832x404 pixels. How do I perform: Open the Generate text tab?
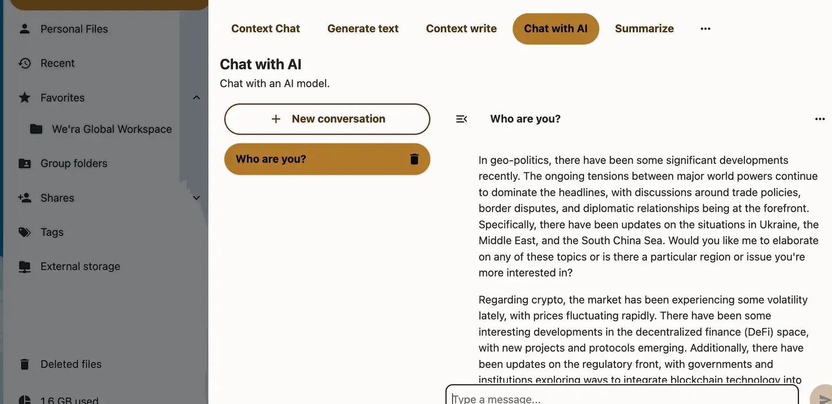(x=363, y=29)
